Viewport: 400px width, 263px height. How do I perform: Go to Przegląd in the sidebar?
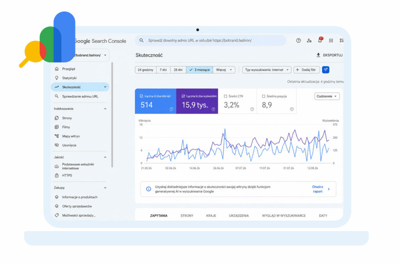pos(69,69)
